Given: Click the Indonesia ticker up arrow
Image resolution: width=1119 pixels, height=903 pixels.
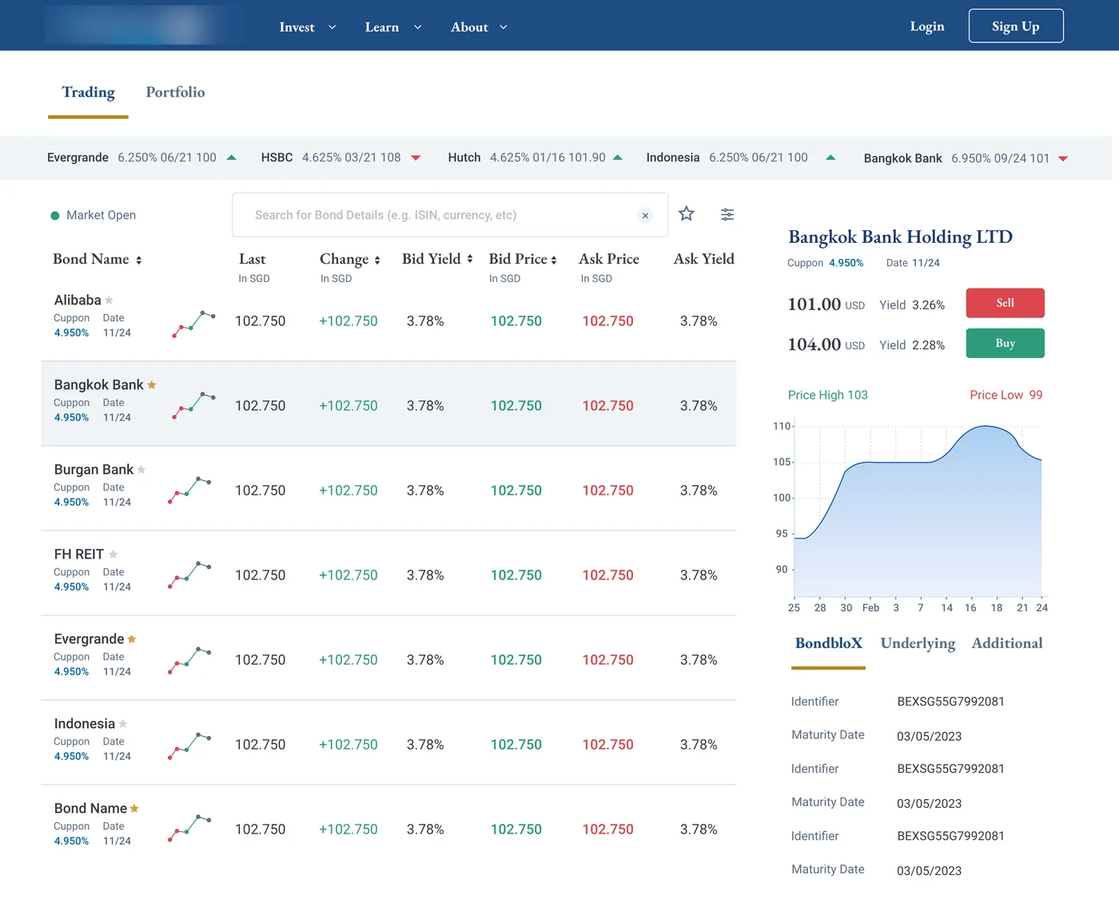Looking at the screenshot, I should pyautogui.click(x=830, y=157).
